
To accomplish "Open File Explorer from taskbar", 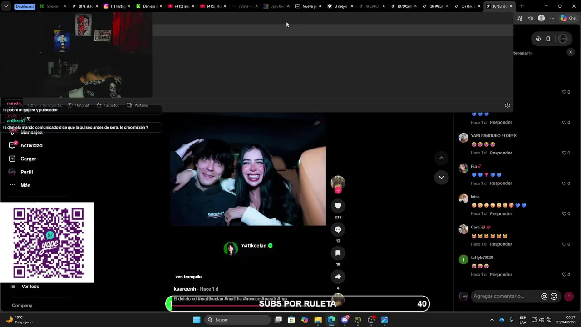I will point(318,320).
